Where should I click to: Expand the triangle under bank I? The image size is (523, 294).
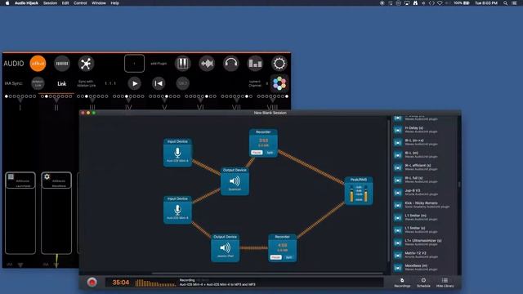point(20,100)
